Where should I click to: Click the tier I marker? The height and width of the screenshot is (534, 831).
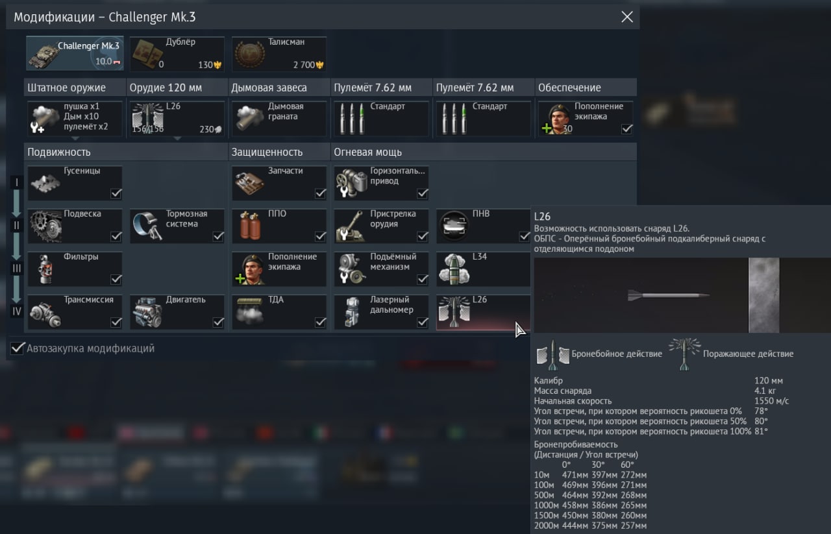click(17, 183)
